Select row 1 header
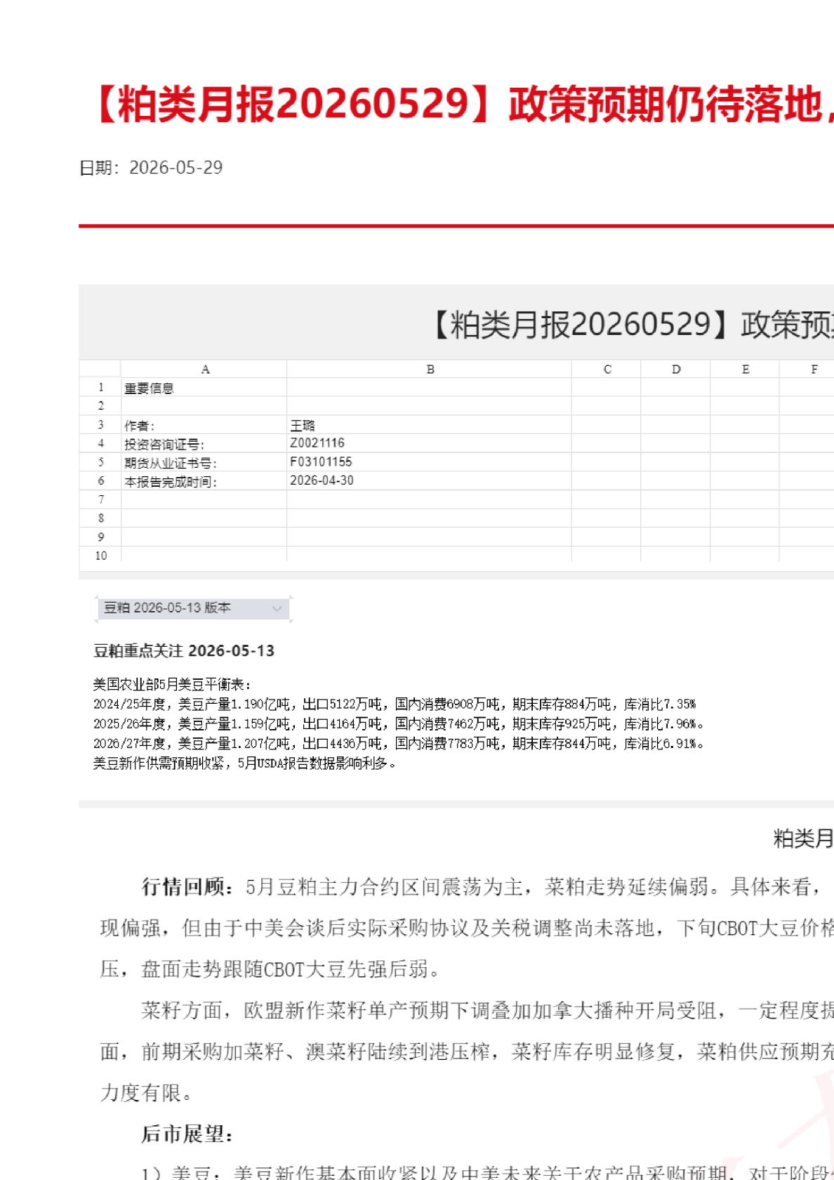 [x=100, y=388]
